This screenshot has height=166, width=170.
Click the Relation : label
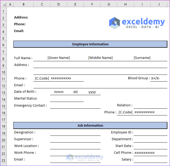click(125, 105)
